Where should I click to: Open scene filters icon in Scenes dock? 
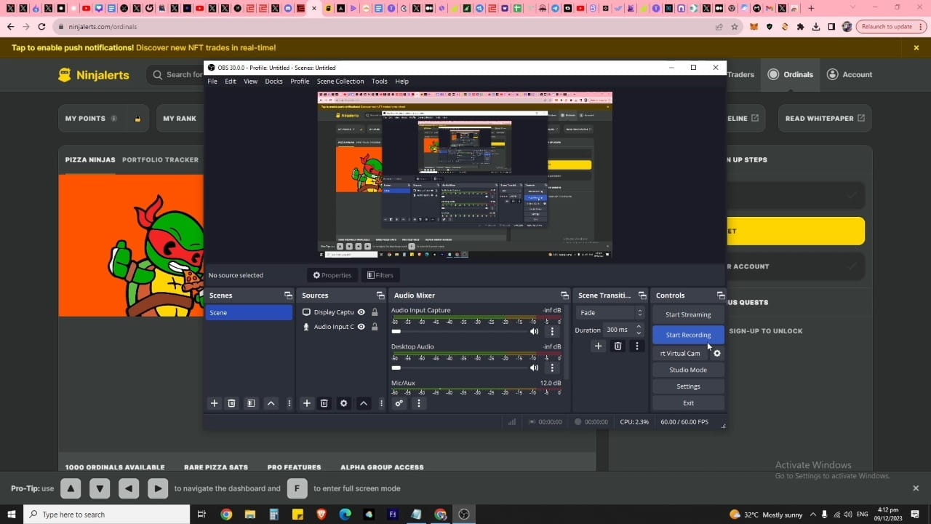coord(251,403)
